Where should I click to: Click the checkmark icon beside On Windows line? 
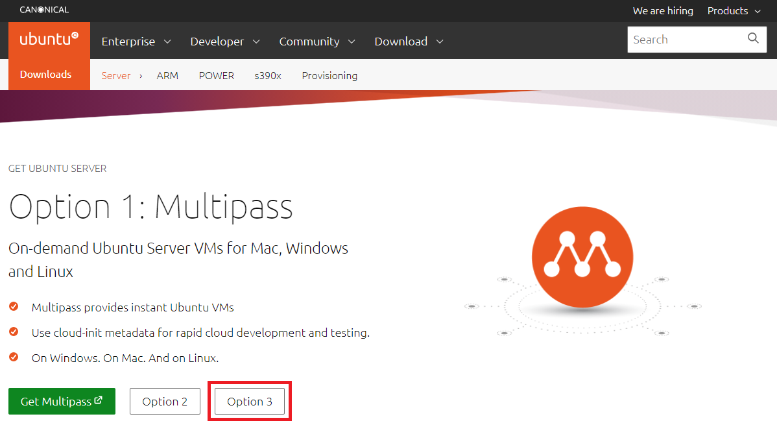click(x=14, y=357)
